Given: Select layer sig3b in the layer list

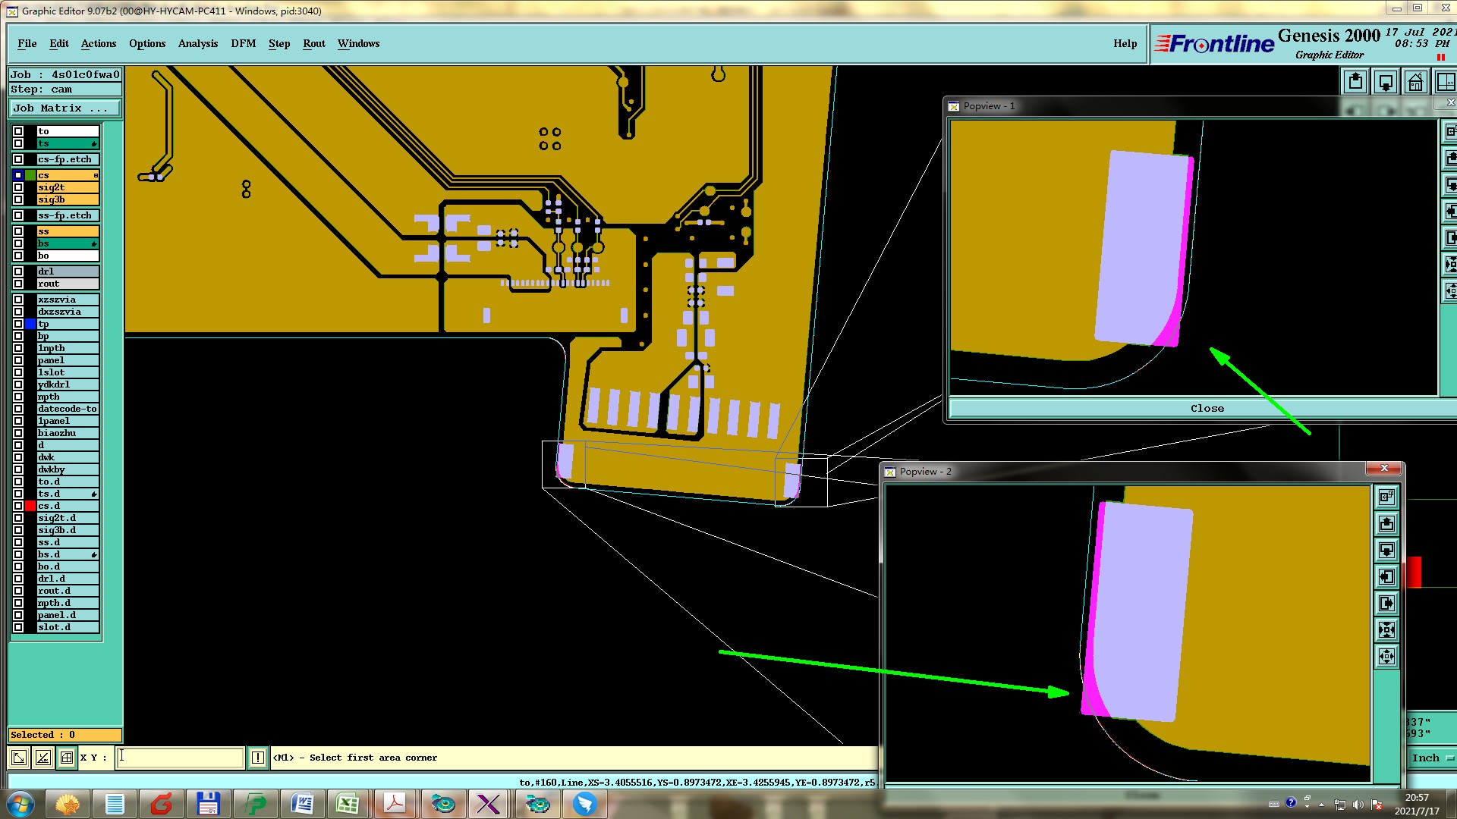Looking at the screenshot, I should coord(68,199).
